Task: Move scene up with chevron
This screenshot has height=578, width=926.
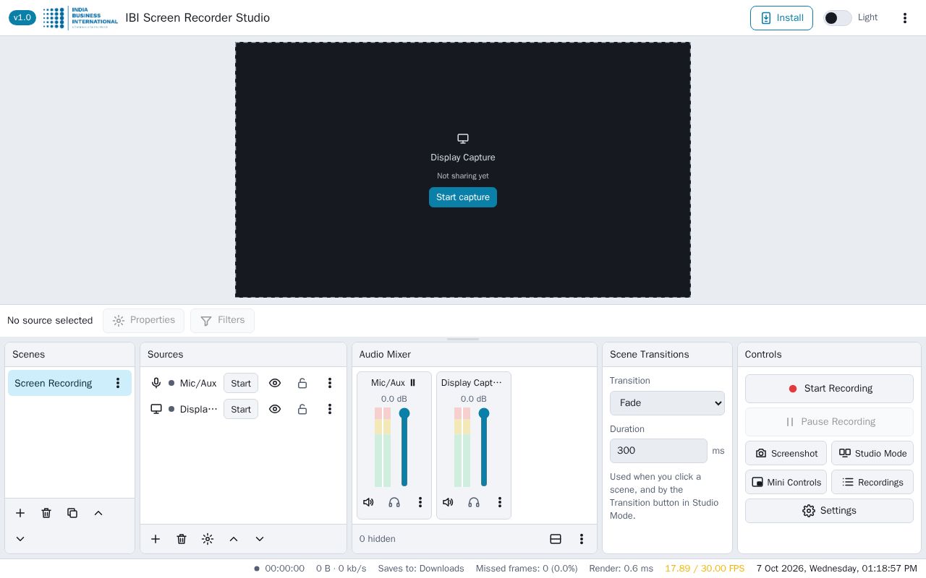Action: 98,513
